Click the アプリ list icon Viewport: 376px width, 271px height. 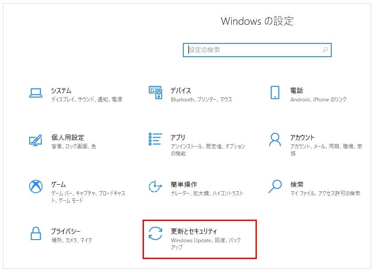(x=155, y=139)
